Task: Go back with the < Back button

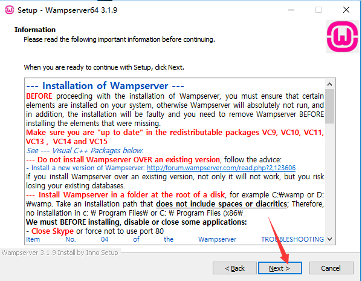Action: click(234, 268)
